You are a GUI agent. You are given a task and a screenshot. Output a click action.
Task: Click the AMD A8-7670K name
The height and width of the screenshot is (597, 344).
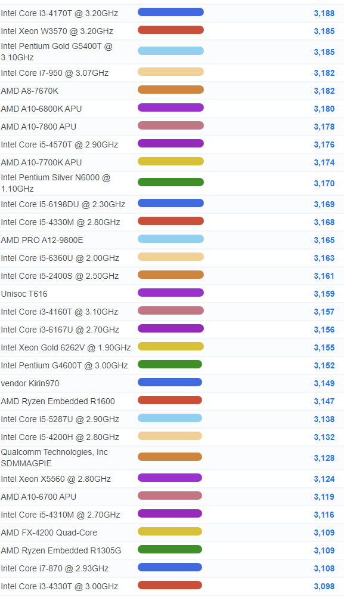(x=30, y=91)
